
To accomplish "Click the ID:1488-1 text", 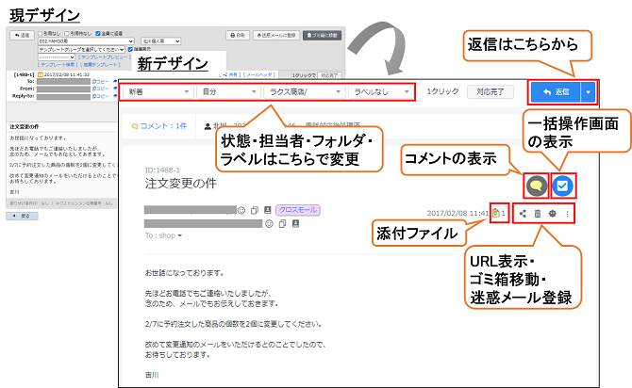I will [162, 170].
